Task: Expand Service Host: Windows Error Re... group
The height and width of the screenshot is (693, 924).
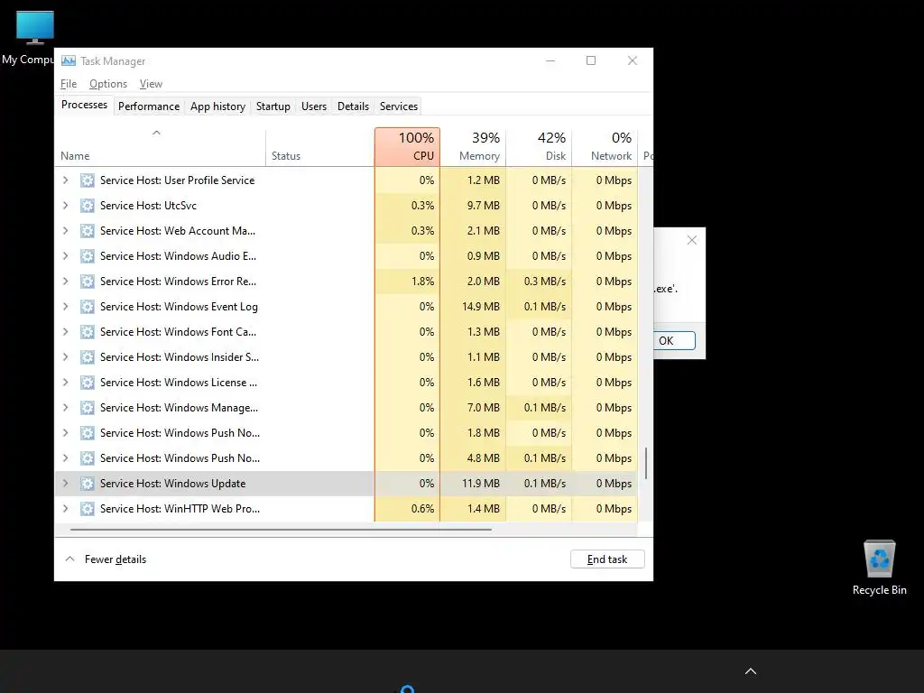Action: point(65,282)
